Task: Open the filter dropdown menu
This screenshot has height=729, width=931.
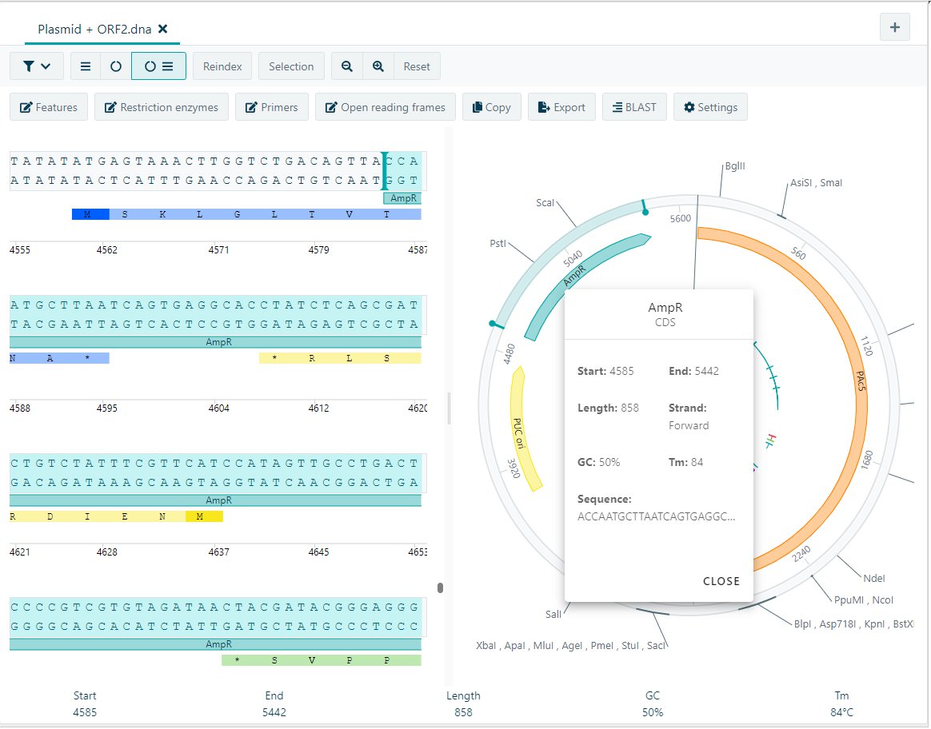Action: 37,66
